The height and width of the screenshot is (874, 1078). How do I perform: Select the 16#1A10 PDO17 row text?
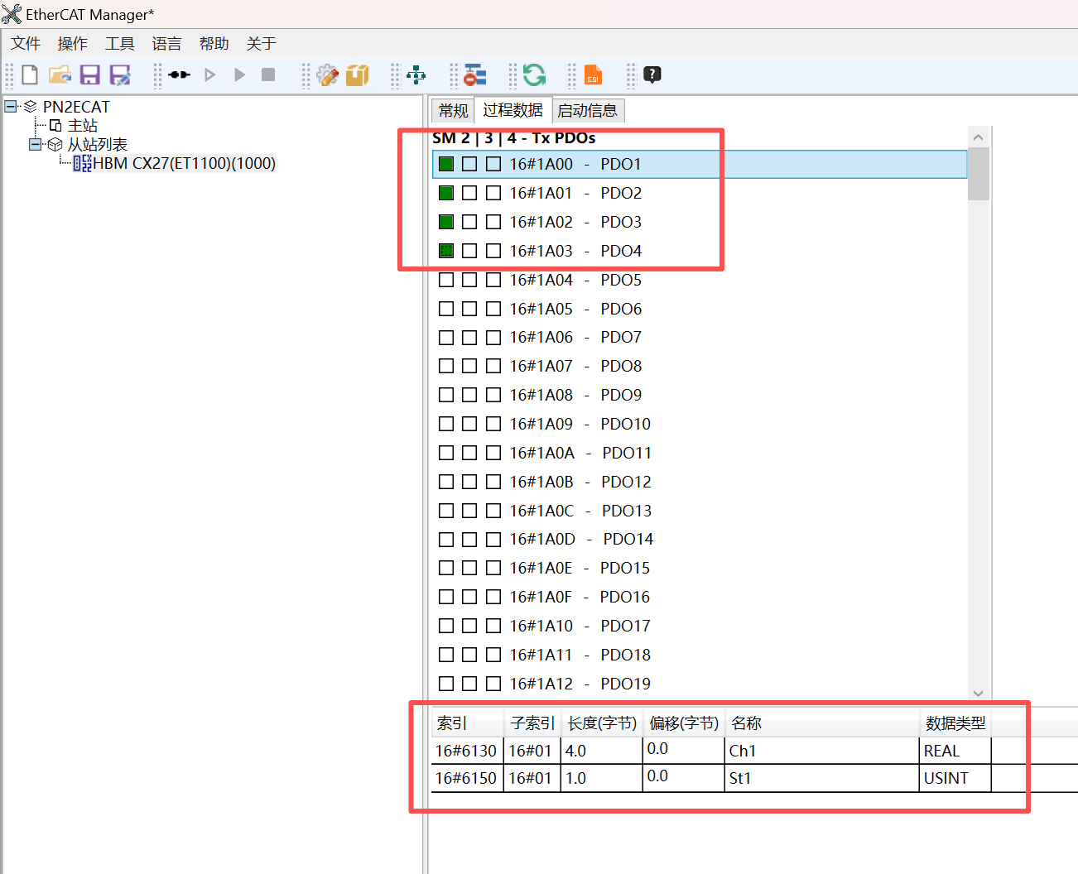(x=580, y=626)
